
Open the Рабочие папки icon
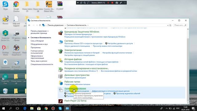pyautogui.click(x=60, y=83)
